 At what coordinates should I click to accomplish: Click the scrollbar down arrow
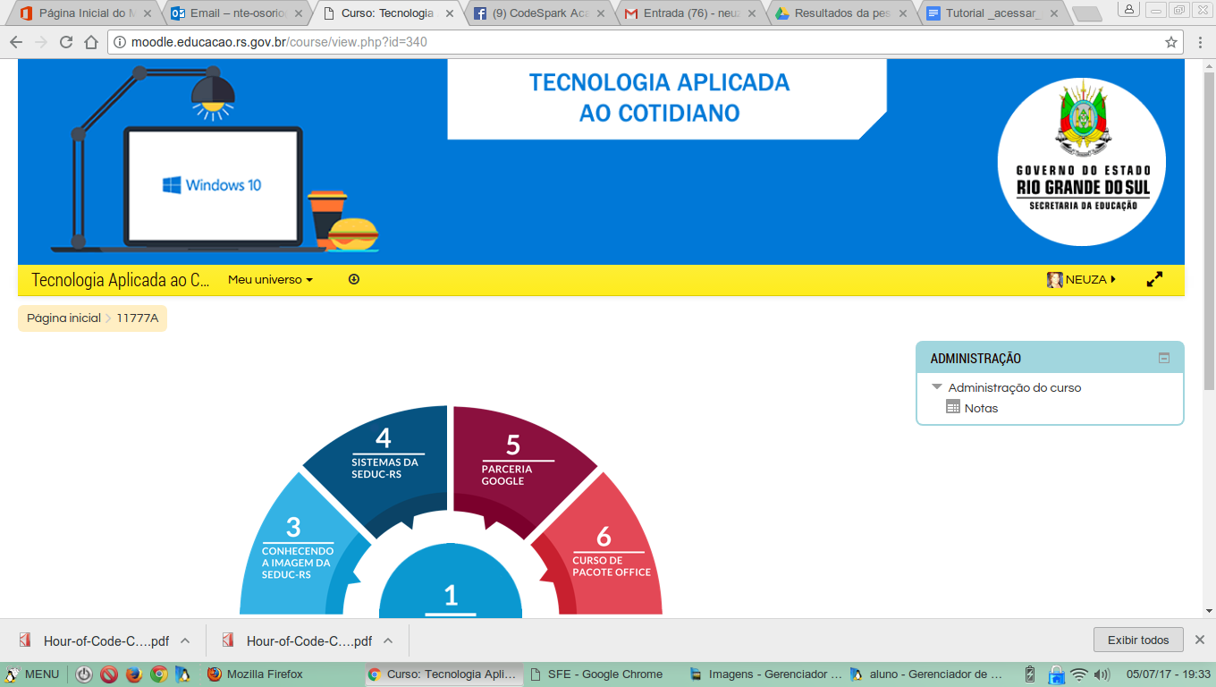tap(1209, 610)
